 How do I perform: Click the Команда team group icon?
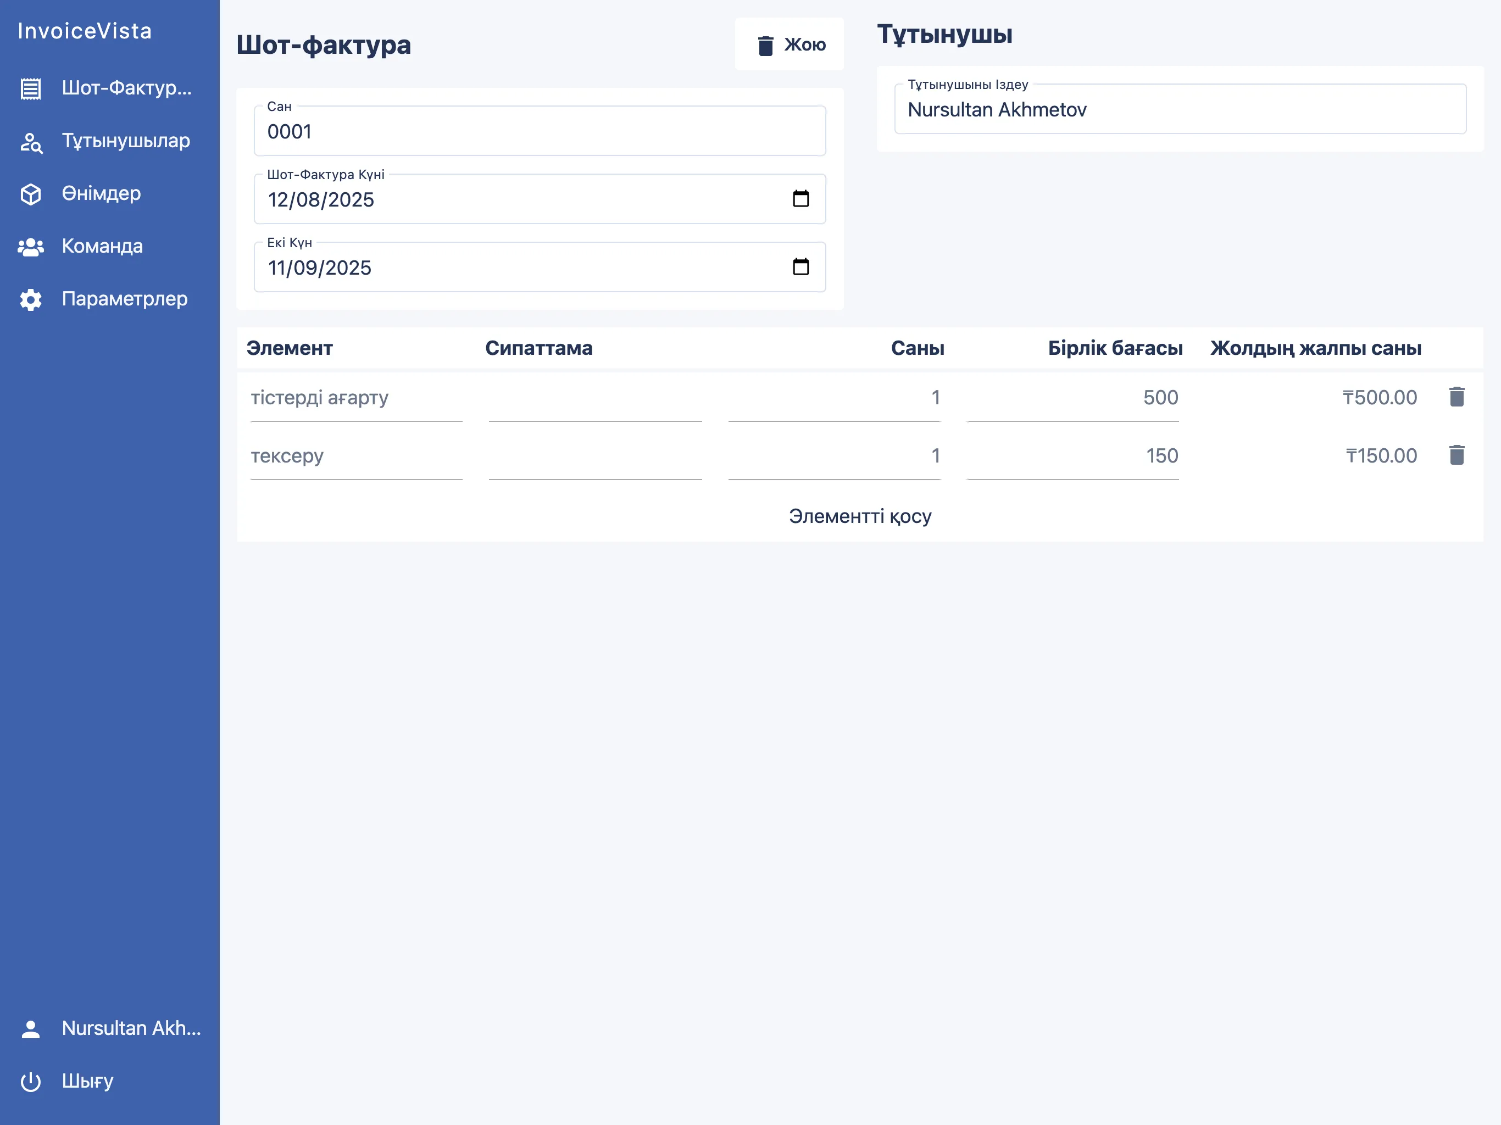(x=31, y=247)
